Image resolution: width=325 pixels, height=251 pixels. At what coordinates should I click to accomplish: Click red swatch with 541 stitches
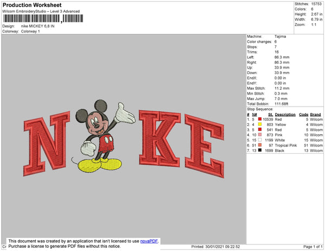[259, 129]
